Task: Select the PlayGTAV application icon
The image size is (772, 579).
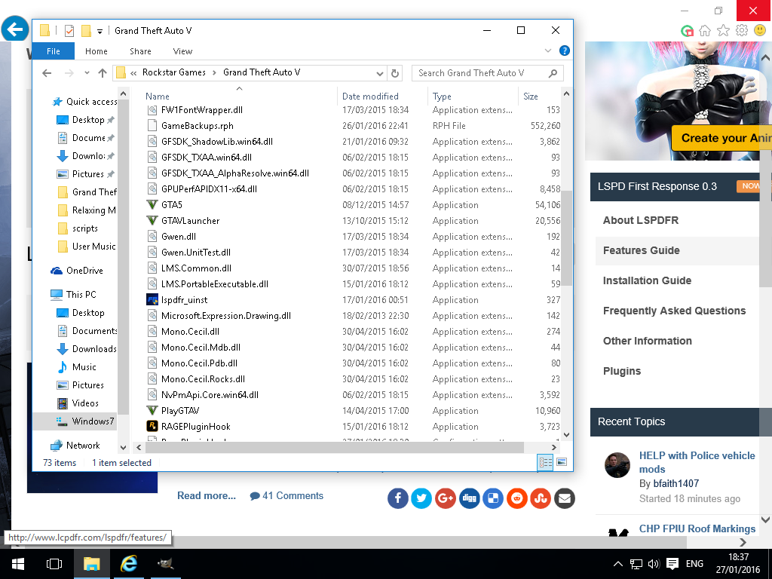Action: [x=152, y=411]
